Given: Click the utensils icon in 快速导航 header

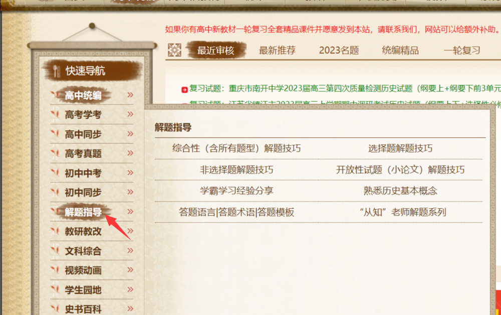Looking at the screenshot, I should [x=57, y=71].
